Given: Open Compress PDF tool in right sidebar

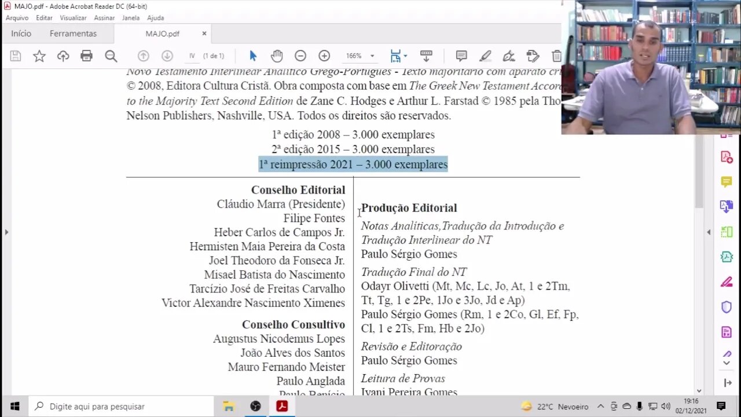Looking at the screenshot, I should (x=727, y=257).
